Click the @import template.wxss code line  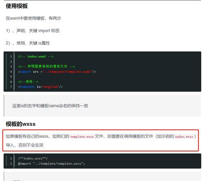click(x=52, y=164)
